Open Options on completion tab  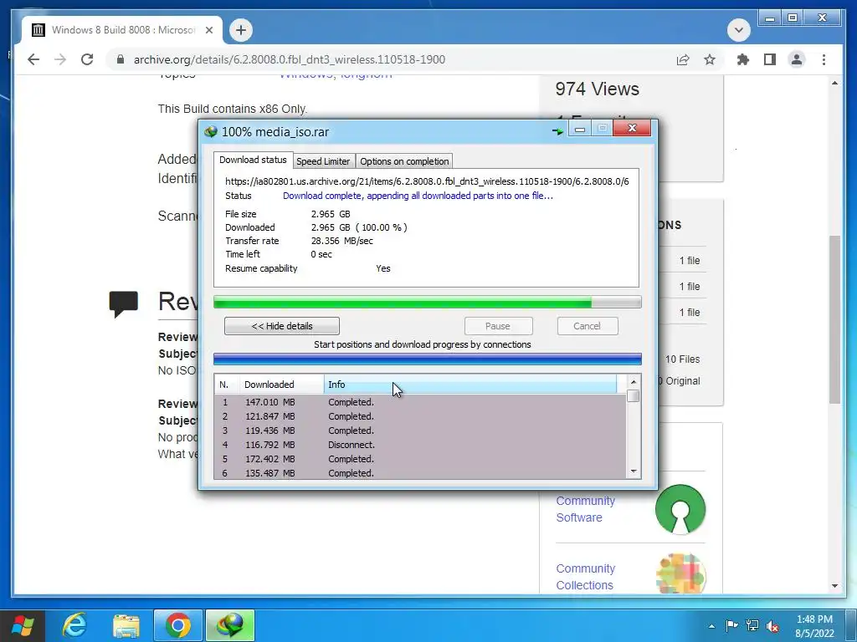(x=404, y=161)
